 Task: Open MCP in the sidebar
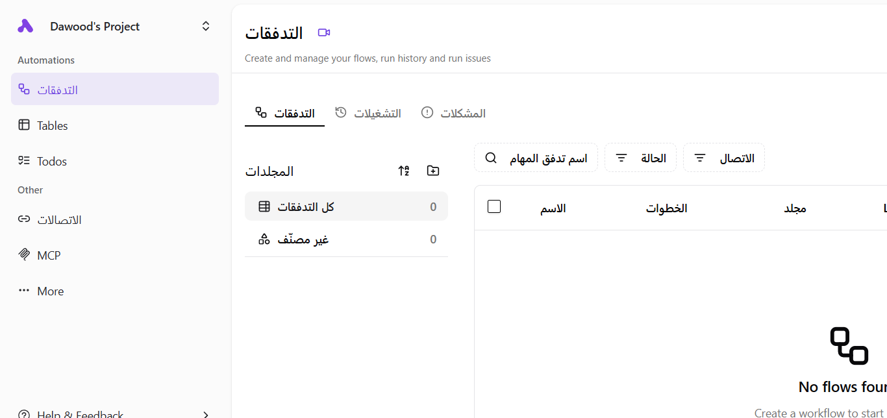click(x=49, y=255)
